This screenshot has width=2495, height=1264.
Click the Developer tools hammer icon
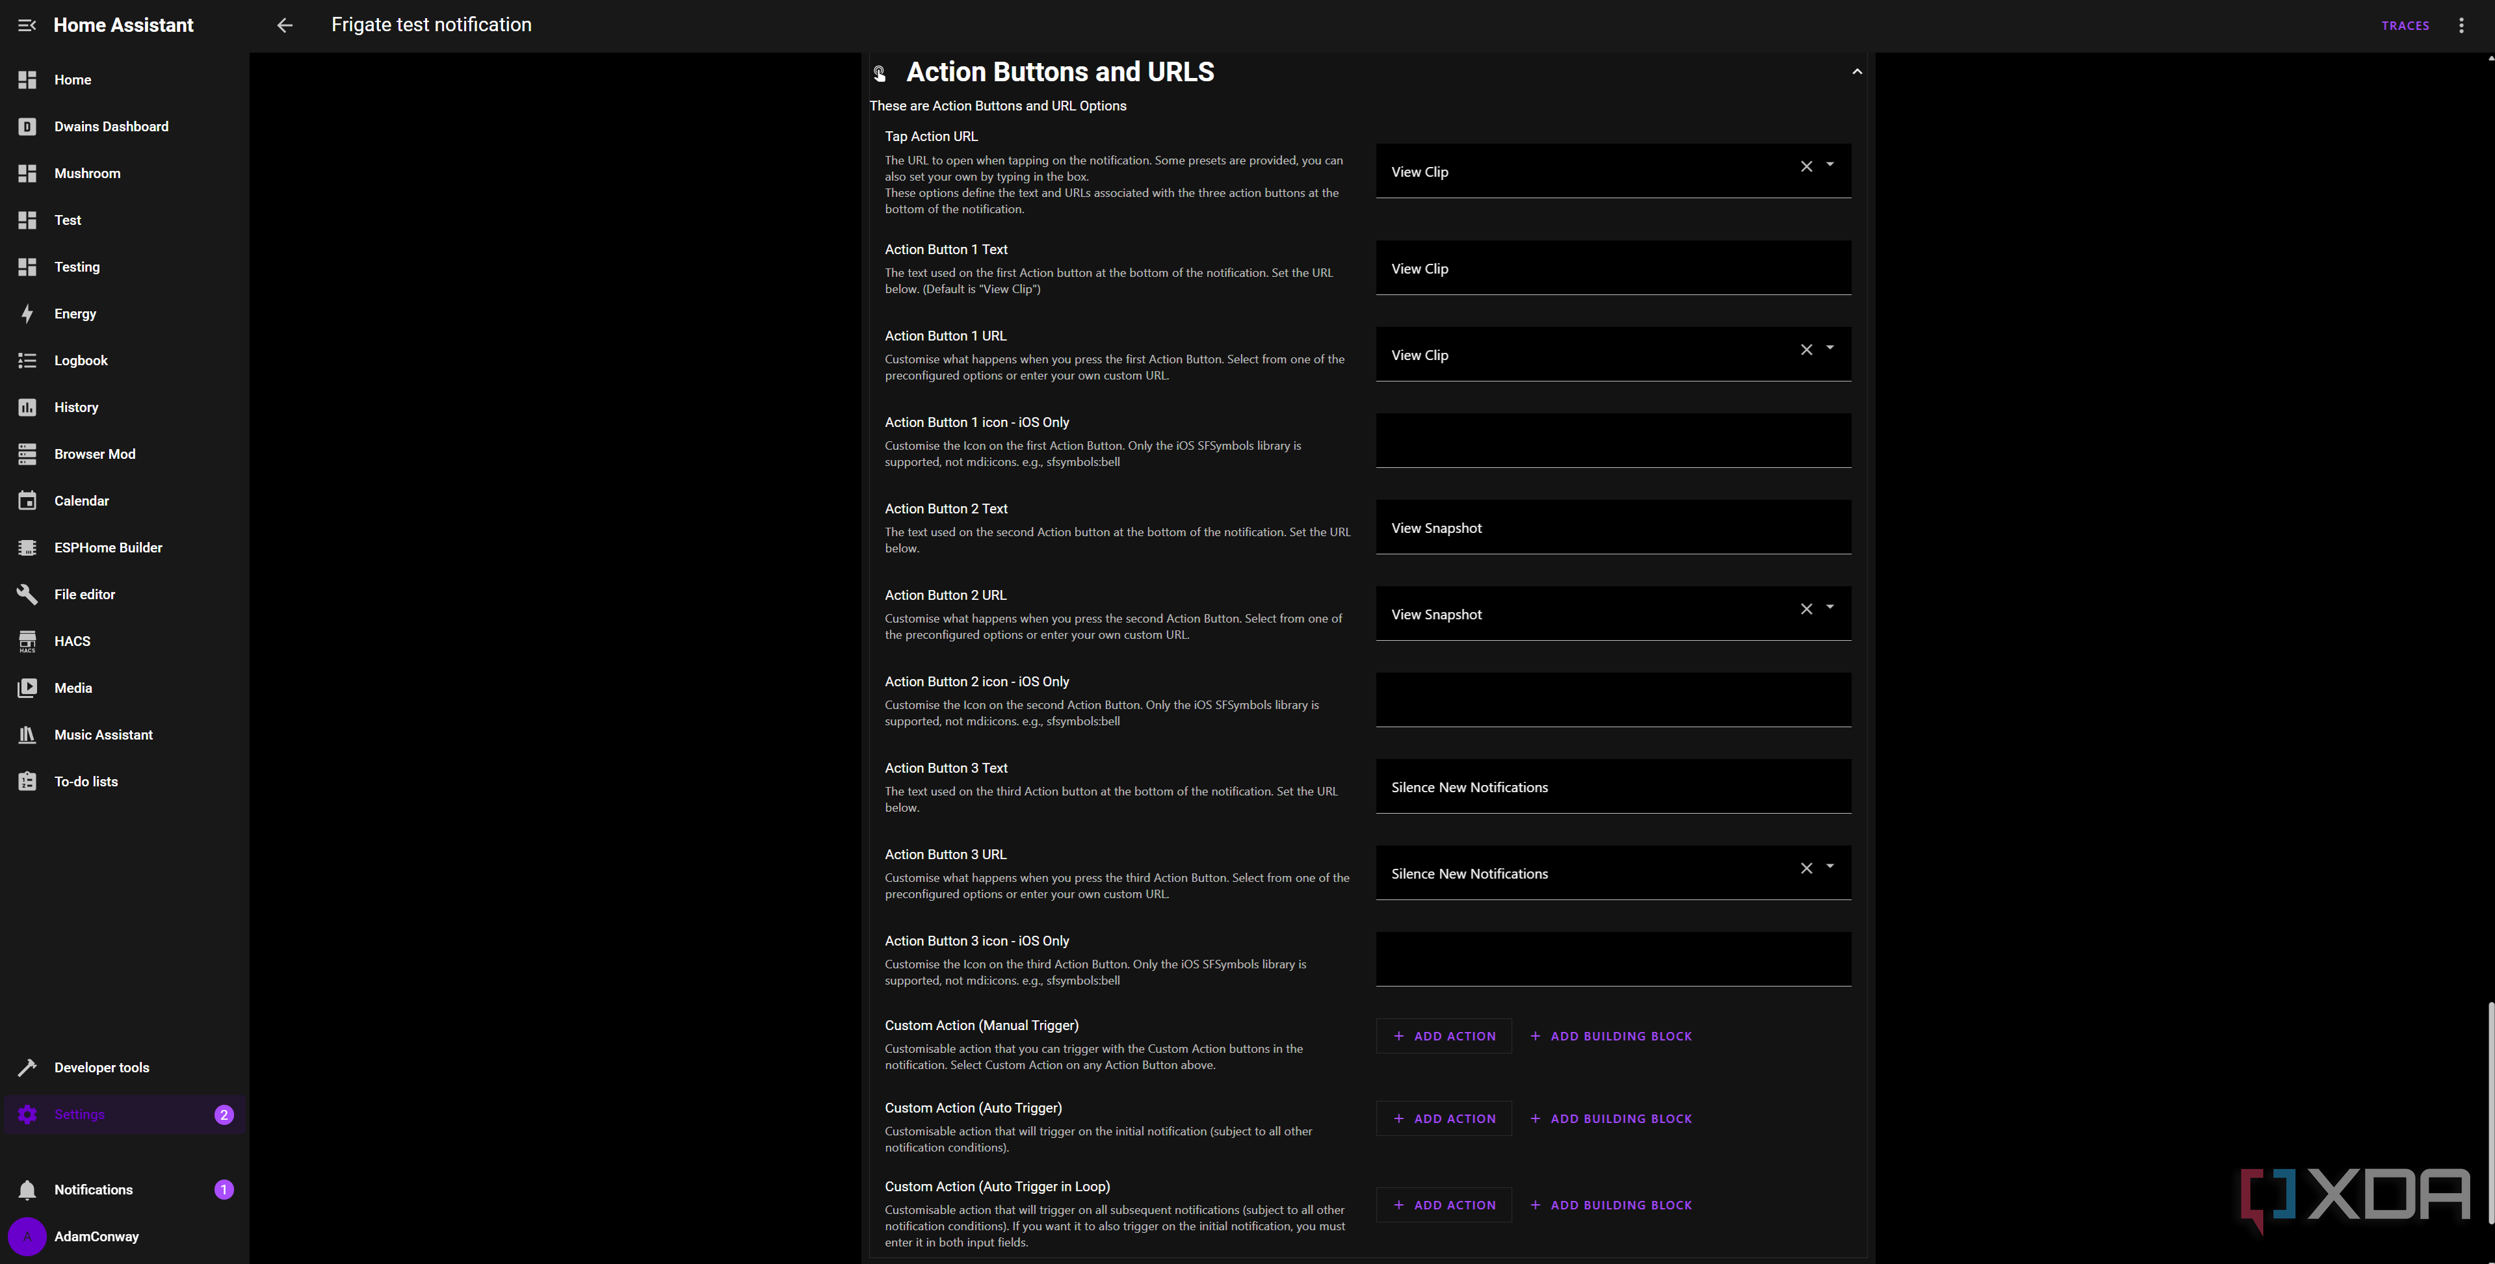(27, 1067)
